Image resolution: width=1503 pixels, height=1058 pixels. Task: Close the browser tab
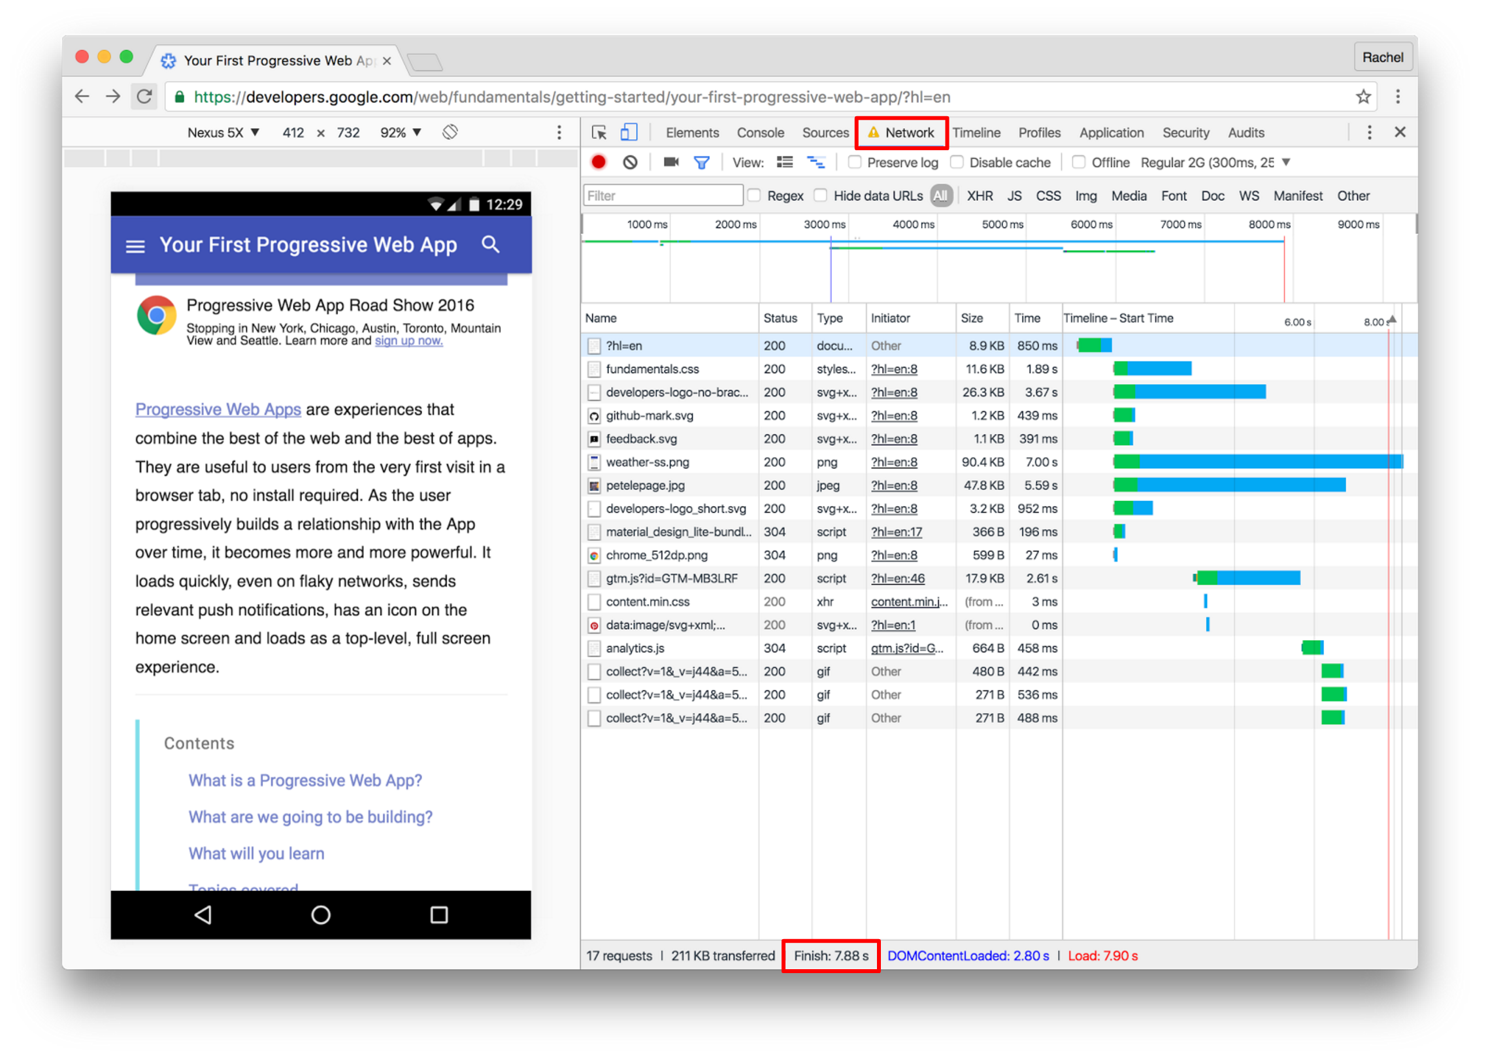pyautogui.click(x=387, y=61)
